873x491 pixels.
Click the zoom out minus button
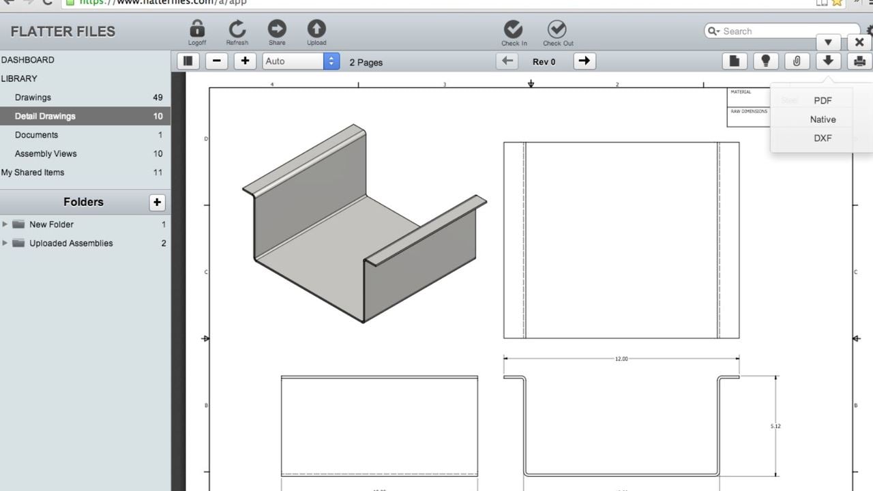click(217, 61)
